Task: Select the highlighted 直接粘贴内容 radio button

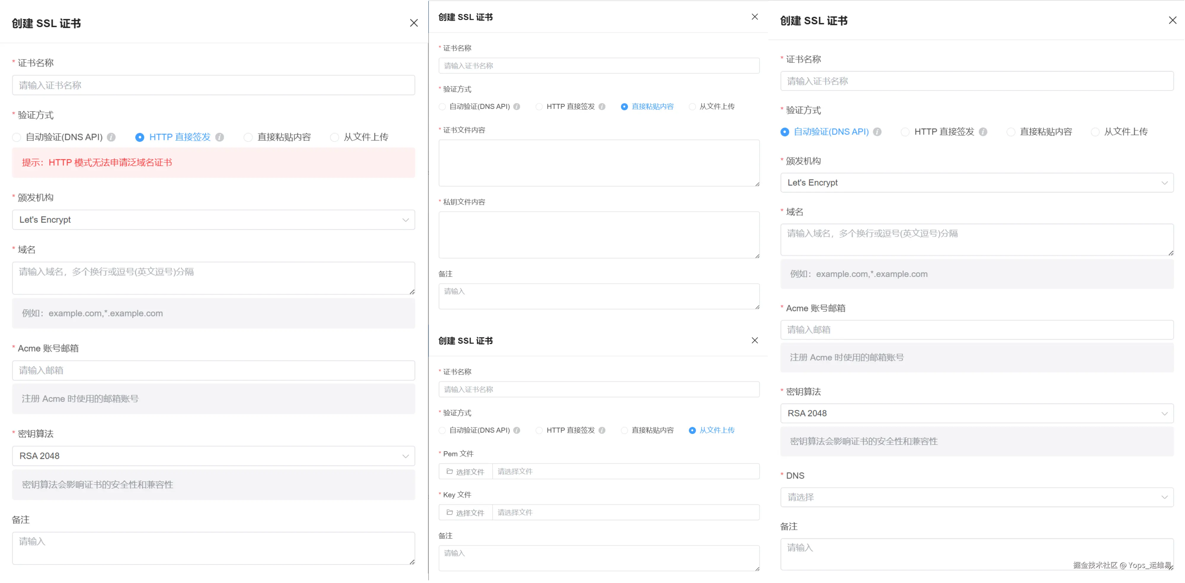Action: (624, 107)
